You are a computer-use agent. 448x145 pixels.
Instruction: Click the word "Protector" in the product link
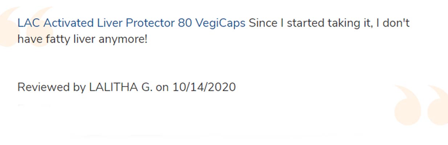[x=150, y=24]
